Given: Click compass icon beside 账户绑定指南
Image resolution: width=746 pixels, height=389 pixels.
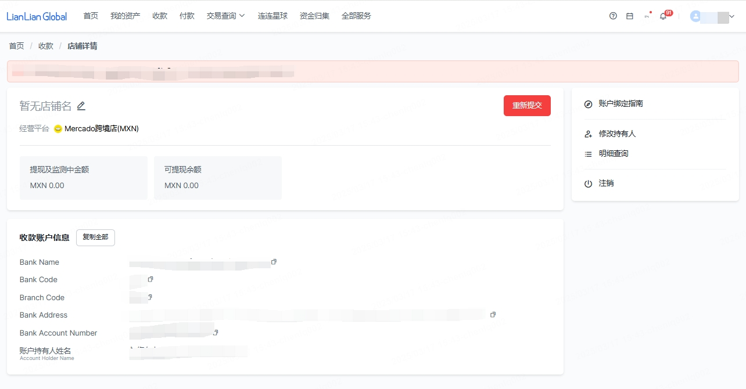Looking at the screenshot, I should [588, 104].
